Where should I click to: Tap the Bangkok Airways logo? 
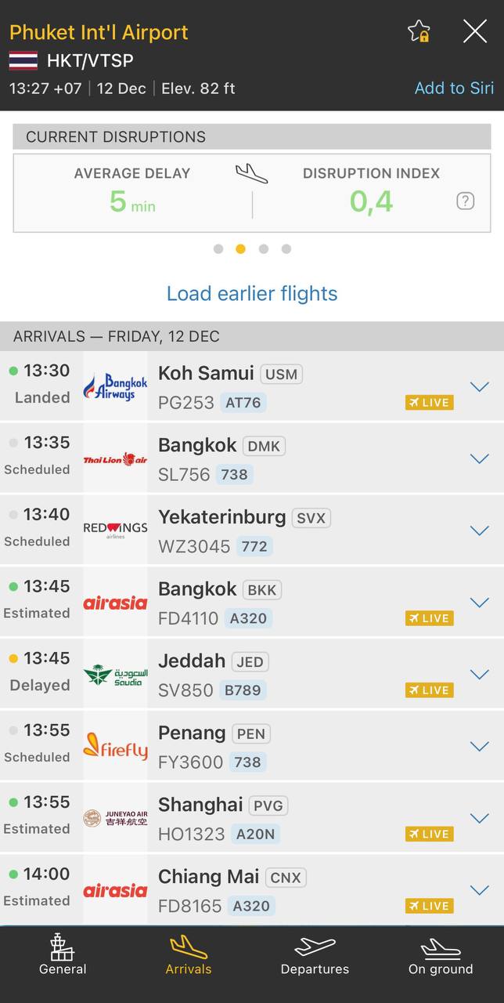[116, 386]
